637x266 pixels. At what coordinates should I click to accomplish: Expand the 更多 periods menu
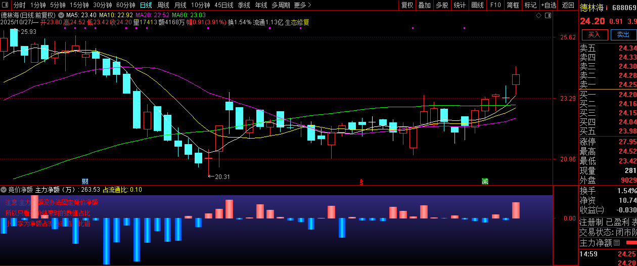(x=302, y=5)
